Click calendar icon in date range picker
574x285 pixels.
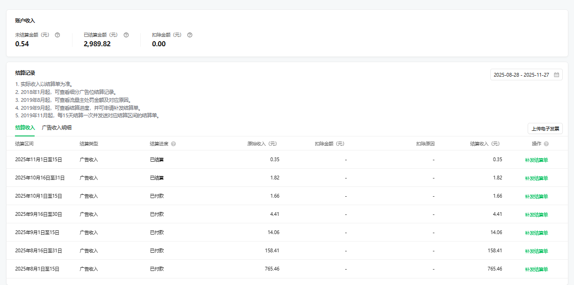point(556,75)
